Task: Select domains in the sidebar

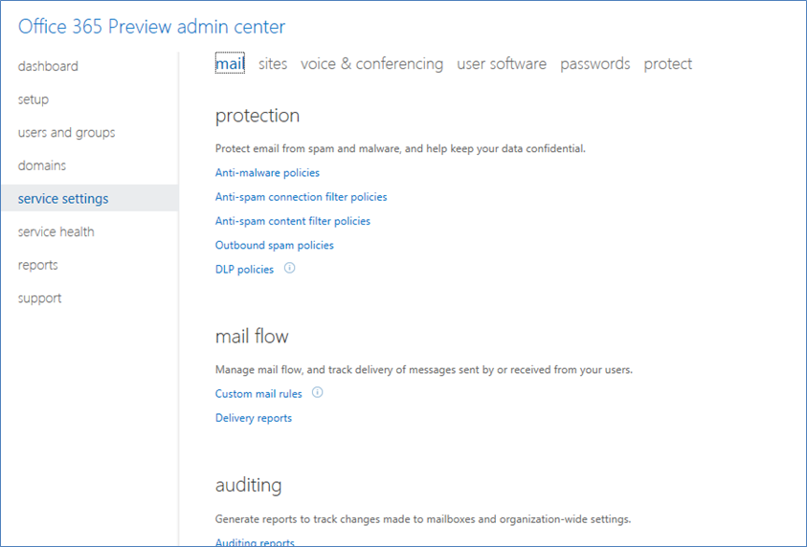Action: pos(42,165)
